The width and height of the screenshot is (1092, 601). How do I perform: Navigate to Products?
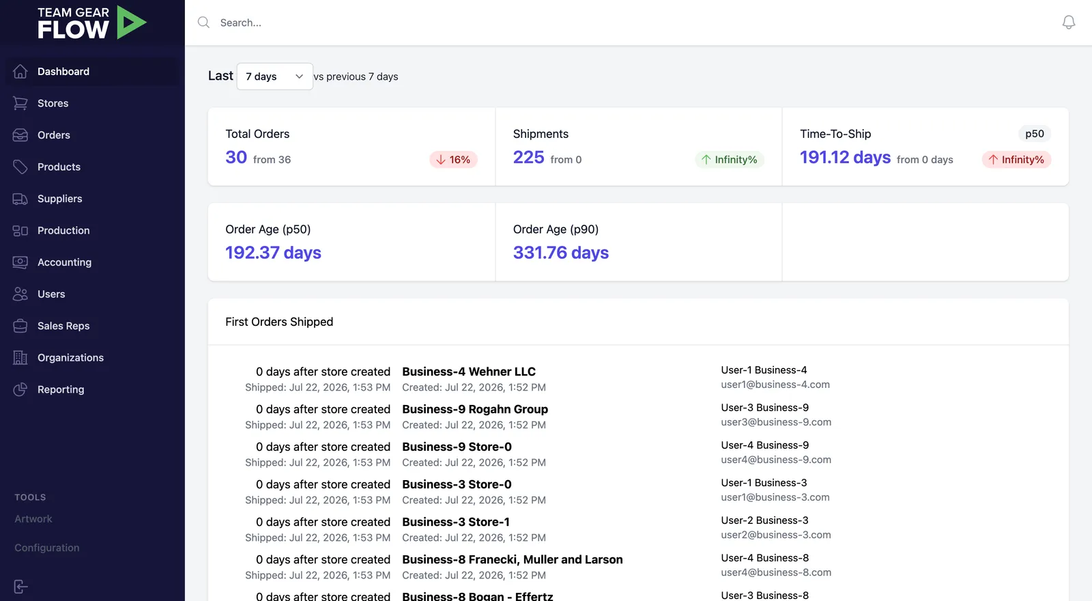tap(92, 167)
